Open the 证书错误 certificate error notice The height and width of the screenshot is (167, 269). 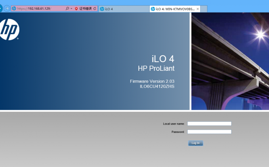85,9
